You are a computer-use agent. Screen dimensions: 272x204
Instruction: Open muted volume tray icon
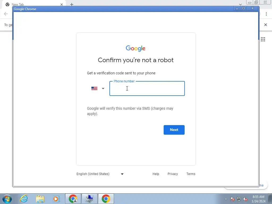245,199
